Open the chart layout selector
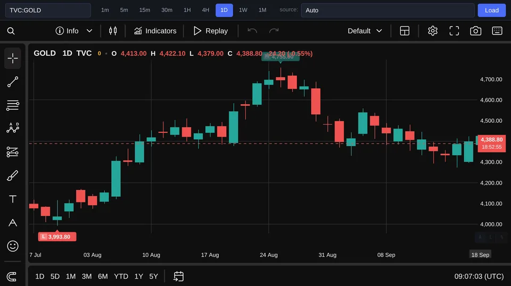This screenshot has height=286, width=511. (x=405, y=31)
